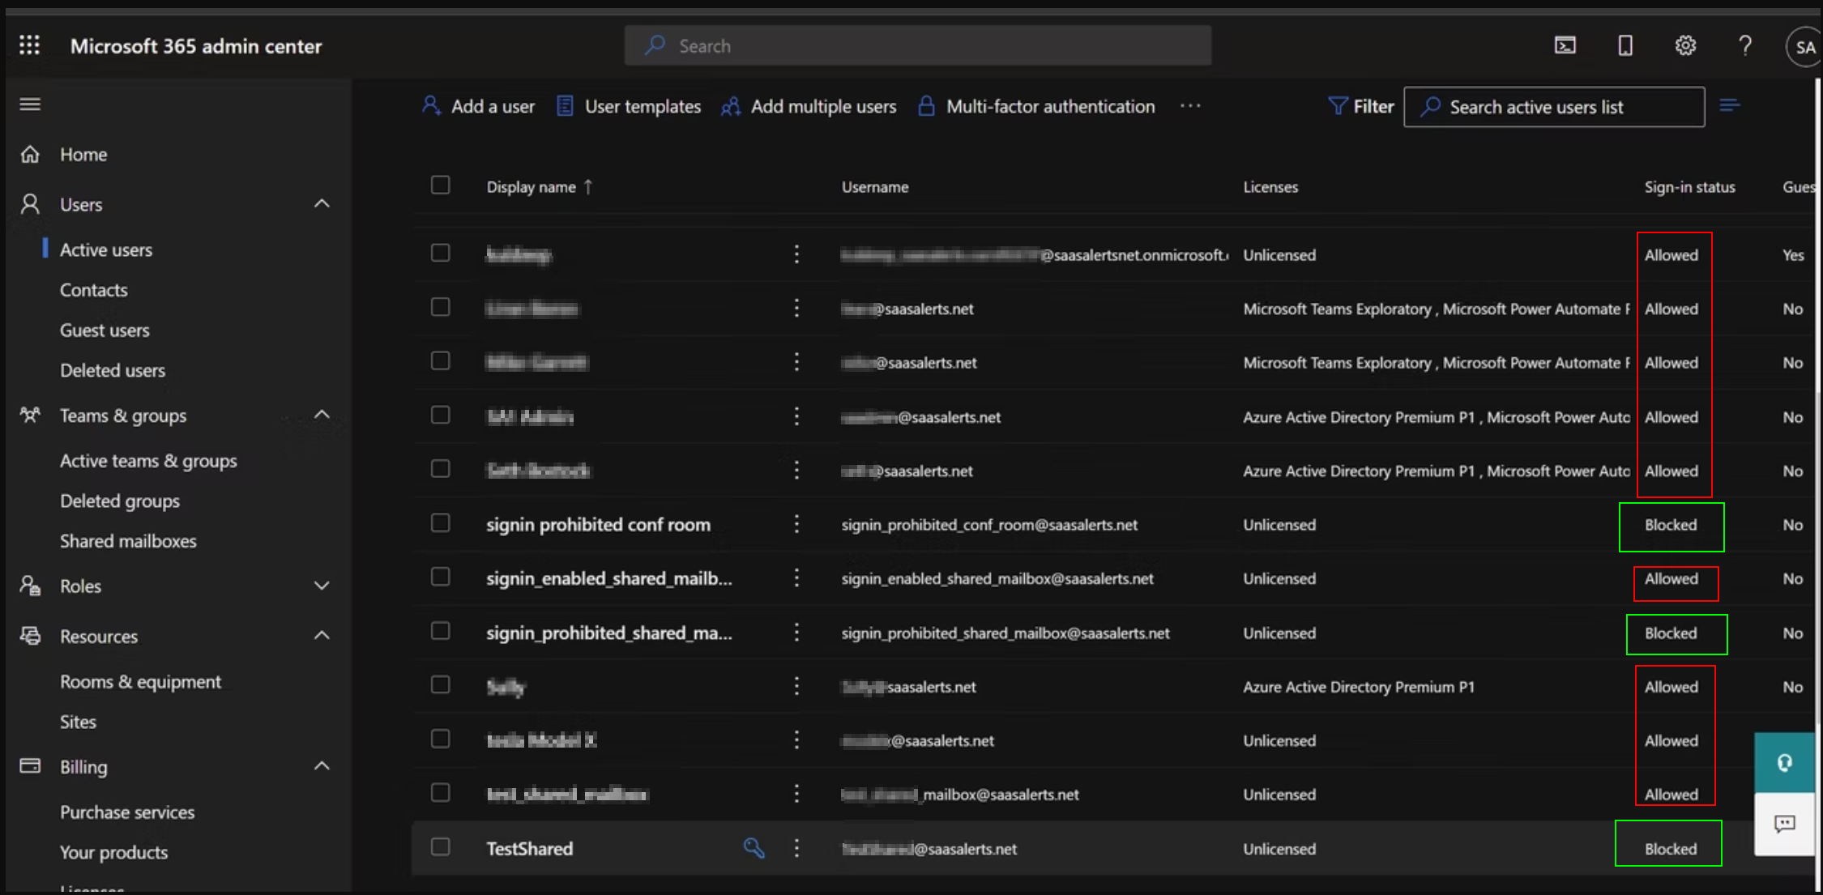Open Sites in sidebar

78,722
